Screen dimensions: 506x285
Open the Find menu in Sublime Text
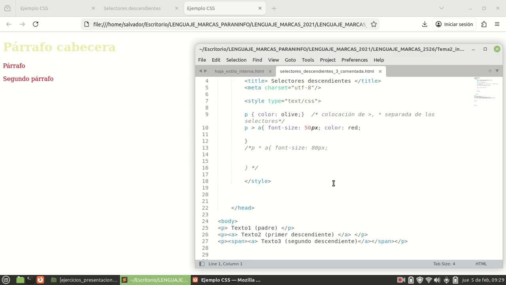[x=257, y=60]
